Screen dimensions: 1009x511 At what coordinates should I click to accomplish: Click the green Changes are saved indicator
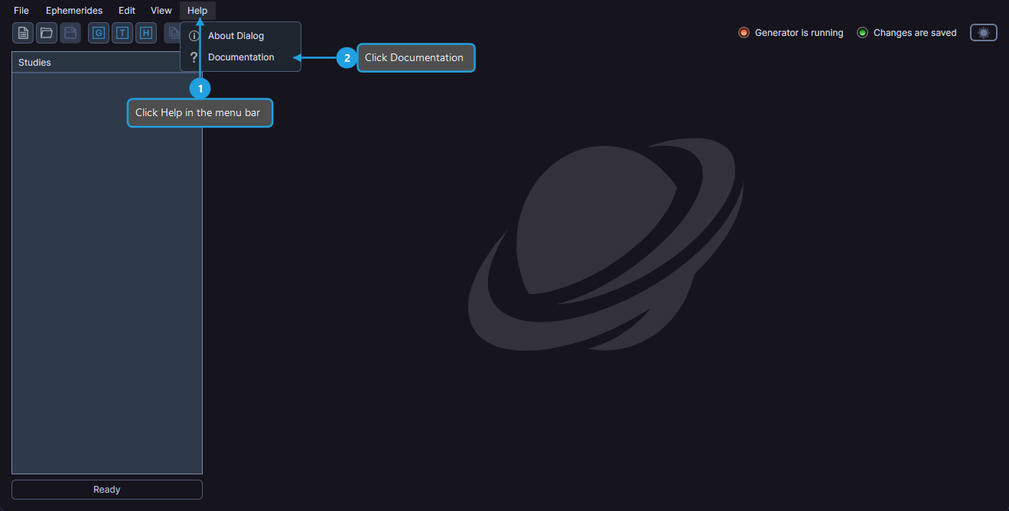(x=862, y=33)
